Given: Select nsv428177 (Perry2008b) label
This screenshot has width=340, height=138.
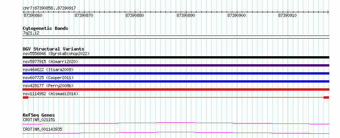Looking at the screenshot, I should (x=48, y=86).
